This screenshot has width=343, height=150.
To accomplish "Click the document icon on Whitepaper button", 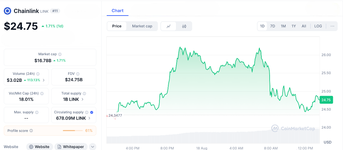I will 59,147.
